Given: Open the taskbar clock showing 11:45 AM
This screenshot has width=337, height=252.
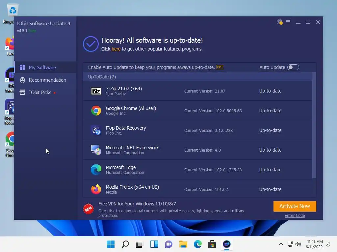Looking at the screenshot, I should pos(314,244).
